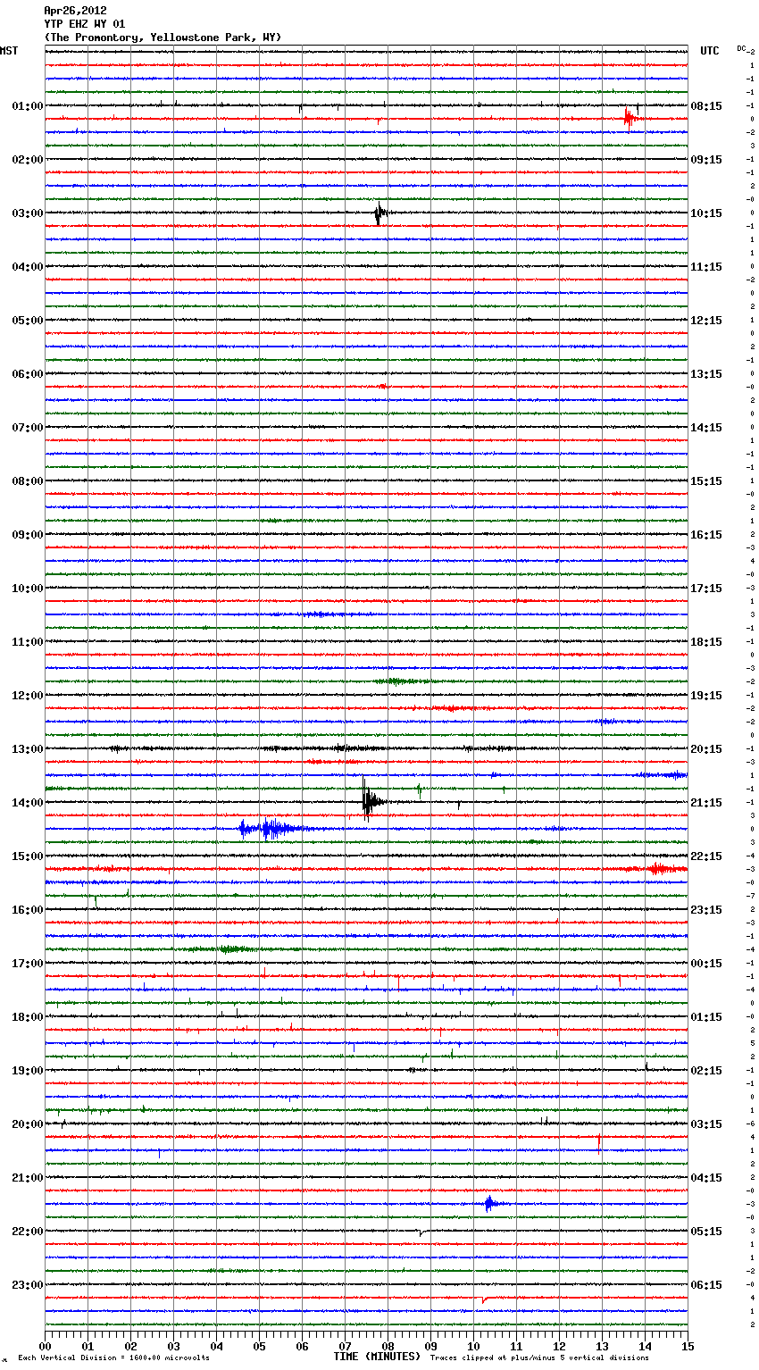759x1370 pixels.
Task: Click the 04:15 UTC time label
Action: 706,1178
